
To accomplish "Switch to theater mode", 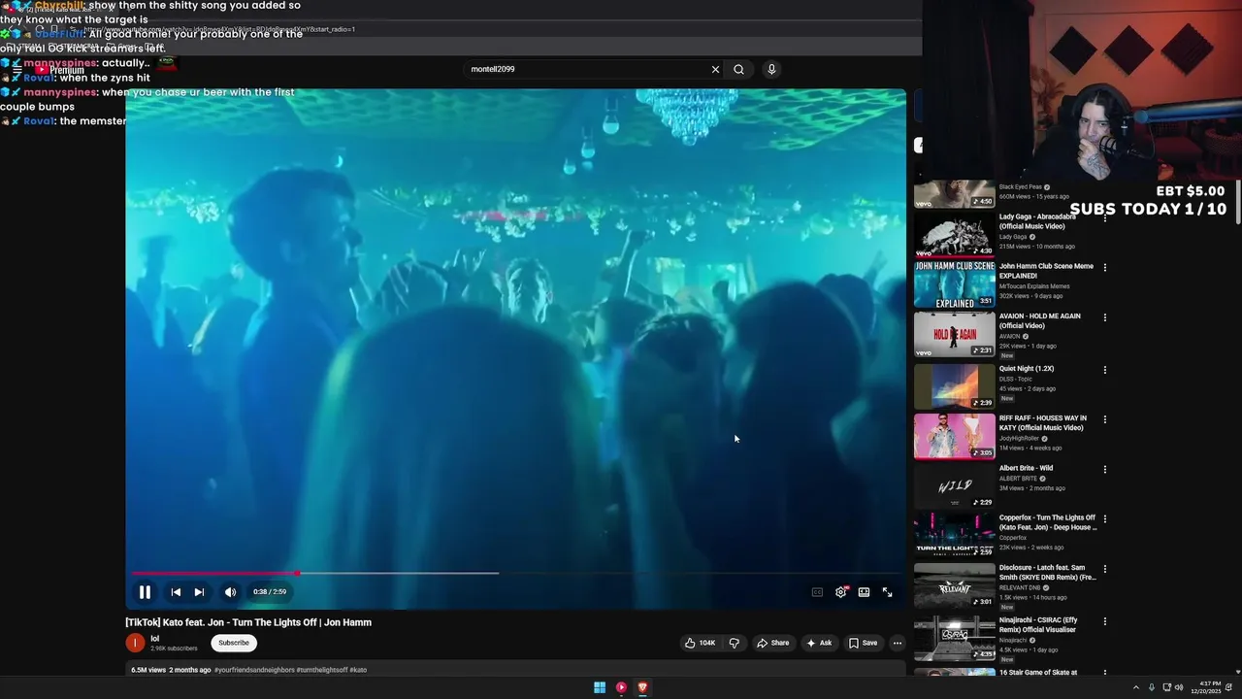I will coord(864,592).
